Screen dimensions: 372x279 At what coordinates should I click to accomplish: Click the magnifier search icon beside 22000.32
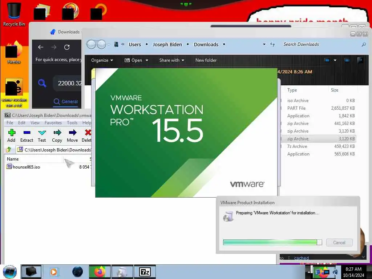pyautogui.click(x=42, y=83)
